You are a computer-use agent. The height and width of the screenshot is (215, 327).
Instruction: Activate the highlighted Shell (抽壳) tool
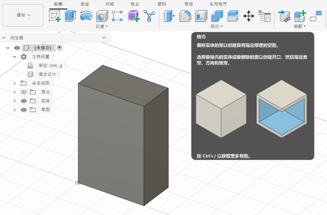(x=201, y=15)
